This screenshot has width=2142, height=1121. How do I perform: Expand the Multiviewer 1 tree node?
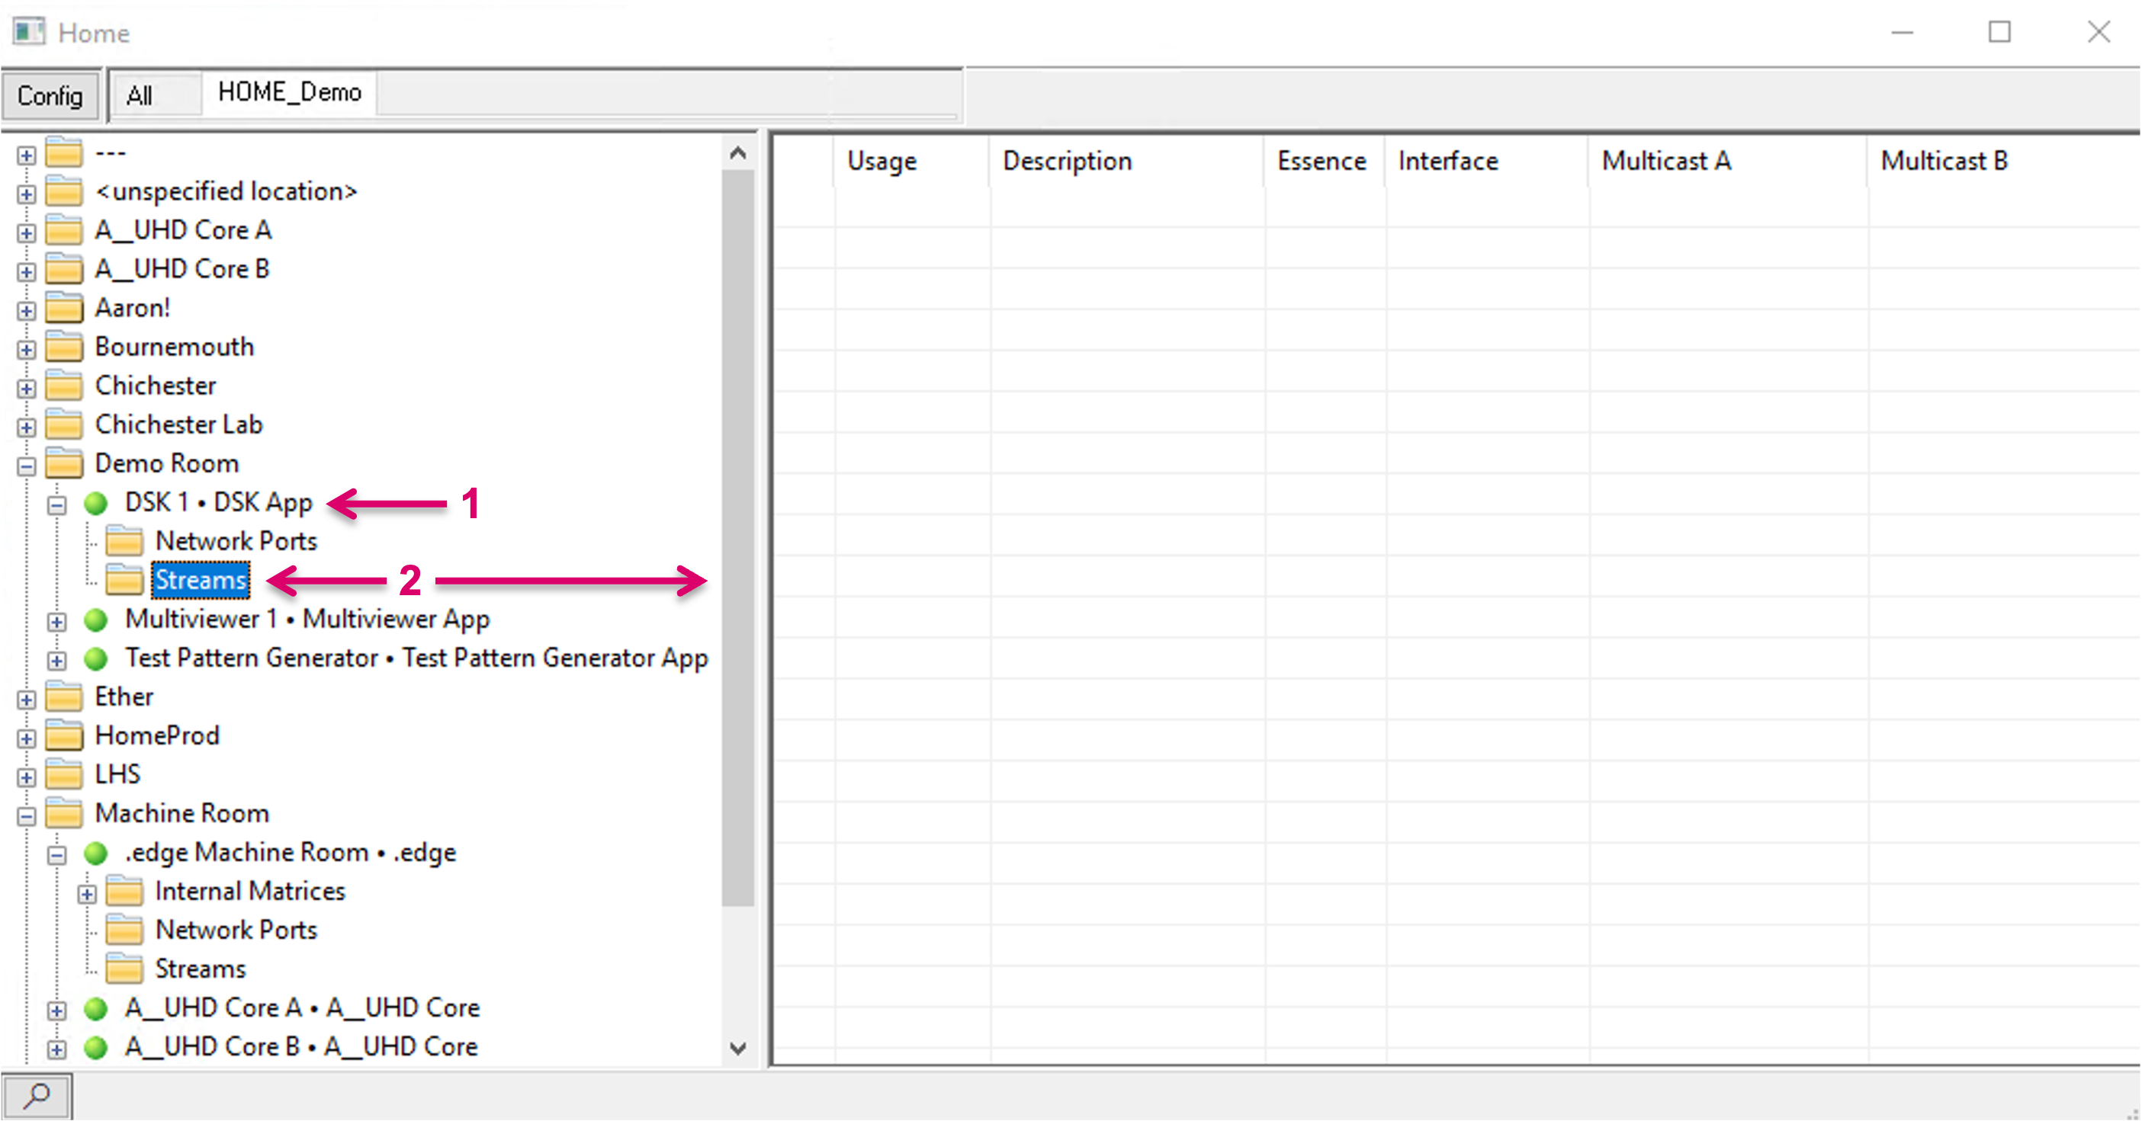(x=56, y=621)
